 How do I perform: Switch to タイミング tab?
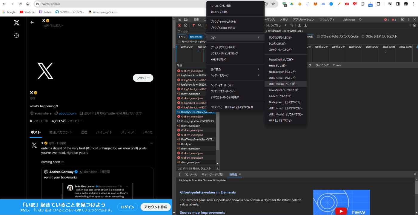tap(322, 65)
